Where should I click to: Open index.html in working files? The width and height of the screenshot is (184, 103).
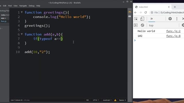[x=5, y=15]
